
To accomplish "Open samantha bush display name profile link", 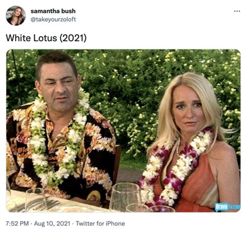I will click(x=53, y=11).
